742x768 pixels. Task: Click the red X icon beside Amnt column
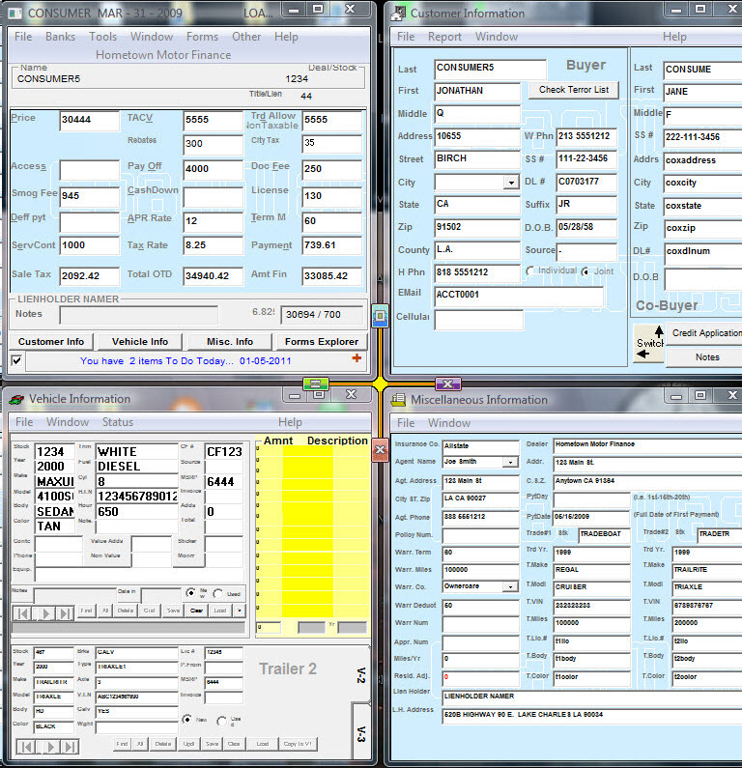click(379, 450)
